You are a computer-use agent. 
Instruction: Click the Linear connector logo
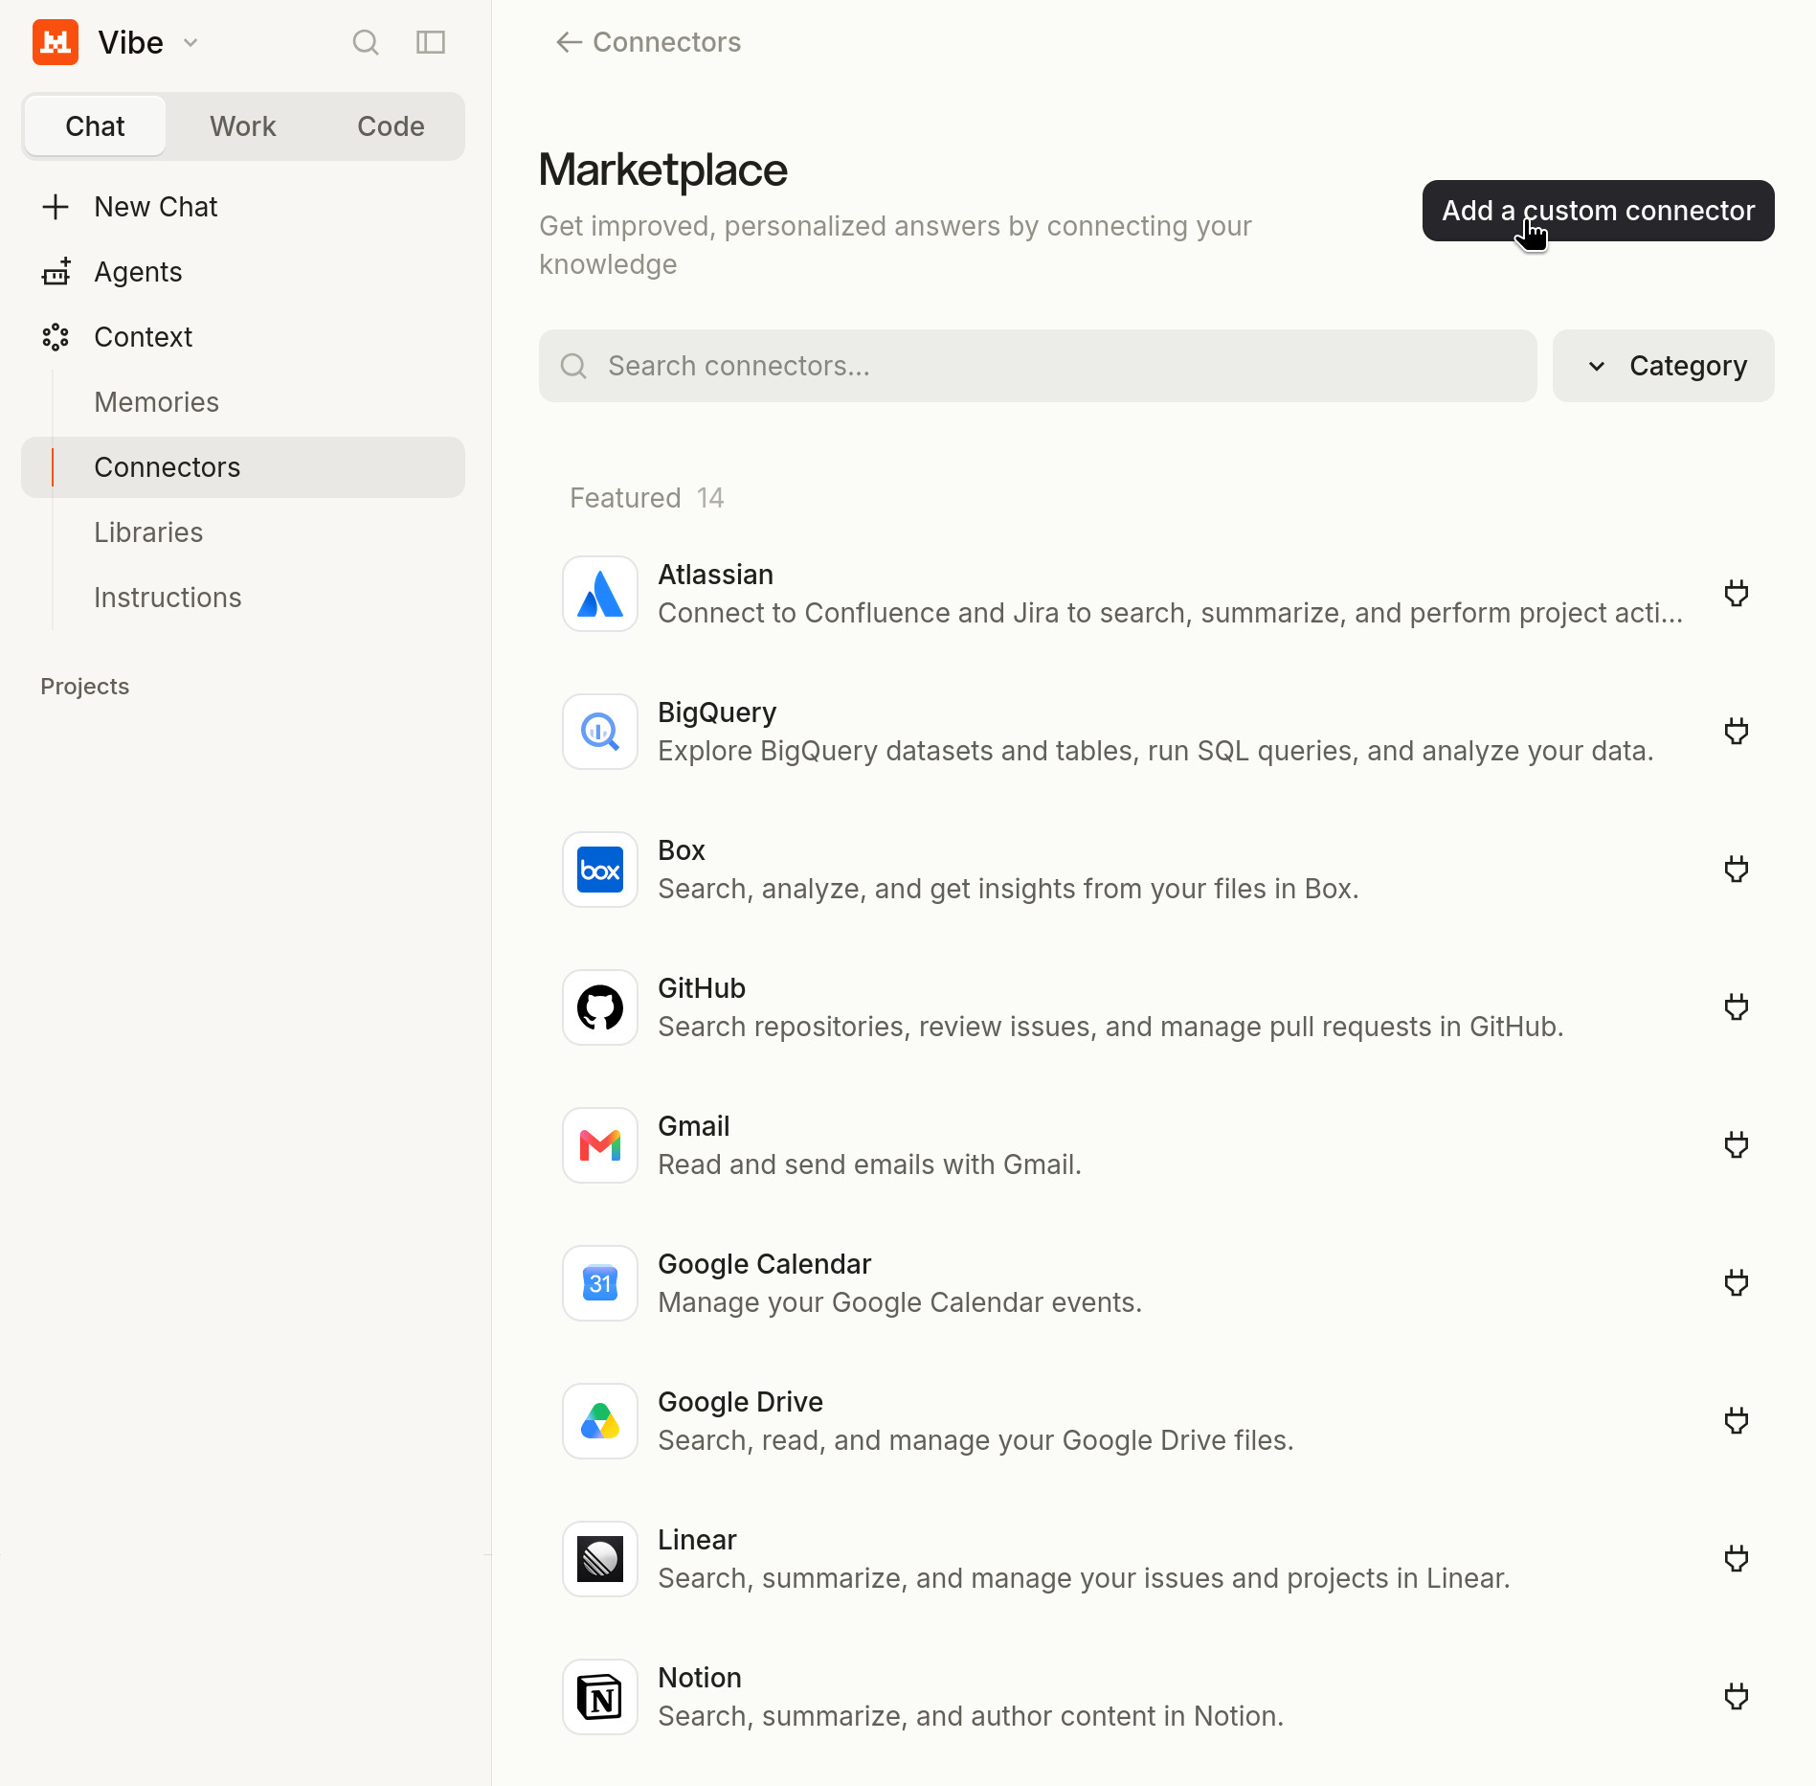(x=600, y=1559)
